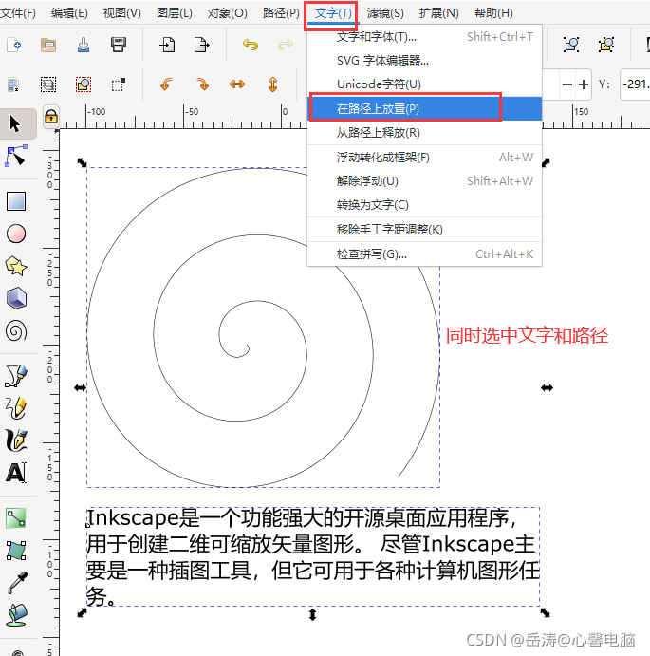Open the 路径(P) menu

[281, 13]
